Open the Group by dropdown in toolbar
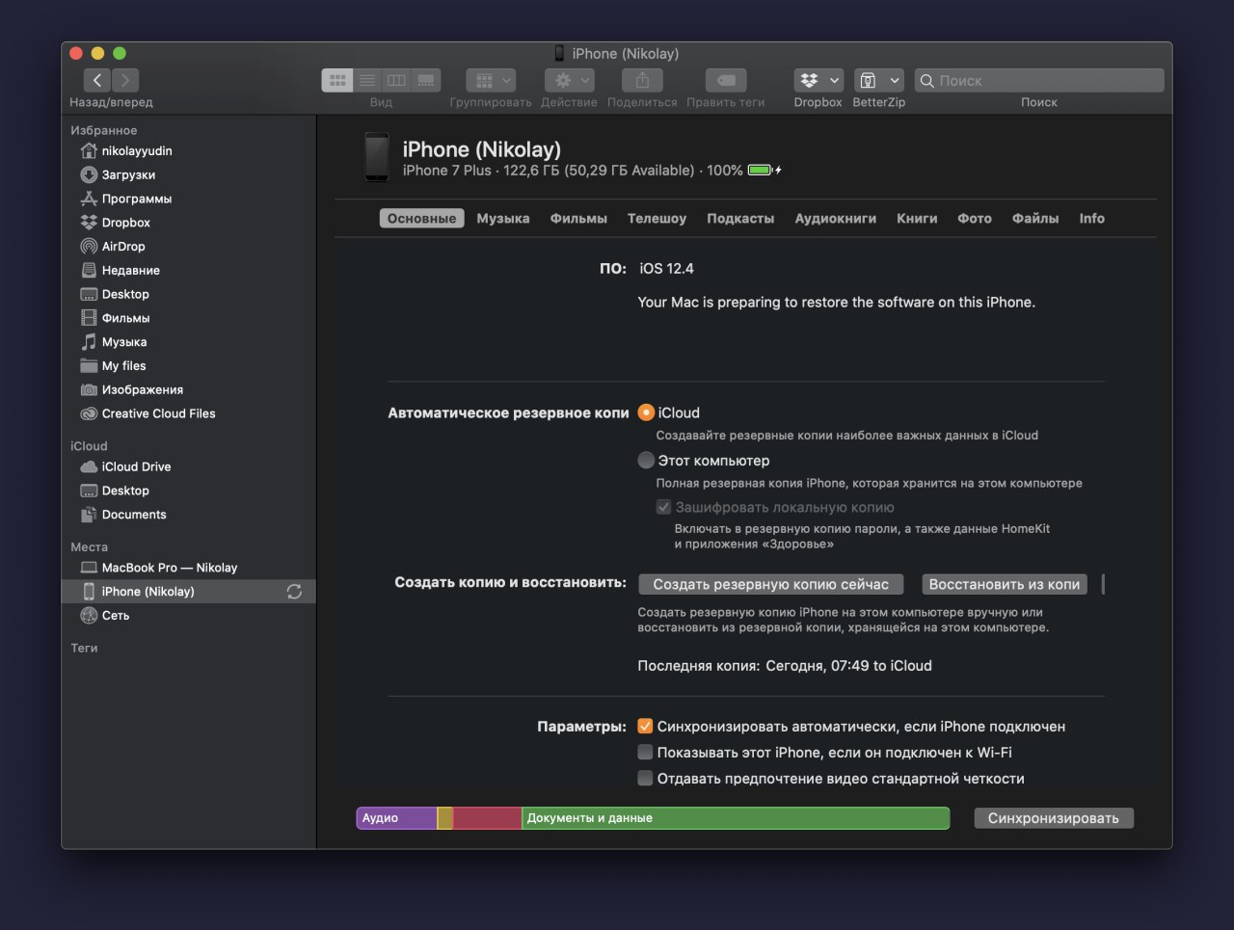The image size is (1234, 930). [491, 80]
